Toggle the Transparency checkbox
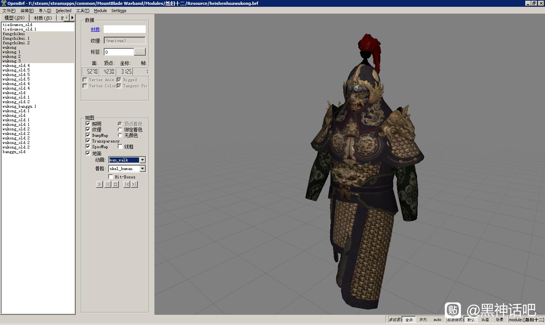 tap(88, 141)
